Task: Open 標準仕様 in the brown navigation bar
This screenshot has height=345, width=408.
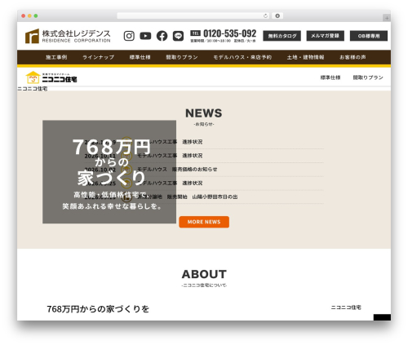Action: pos(140,57)
